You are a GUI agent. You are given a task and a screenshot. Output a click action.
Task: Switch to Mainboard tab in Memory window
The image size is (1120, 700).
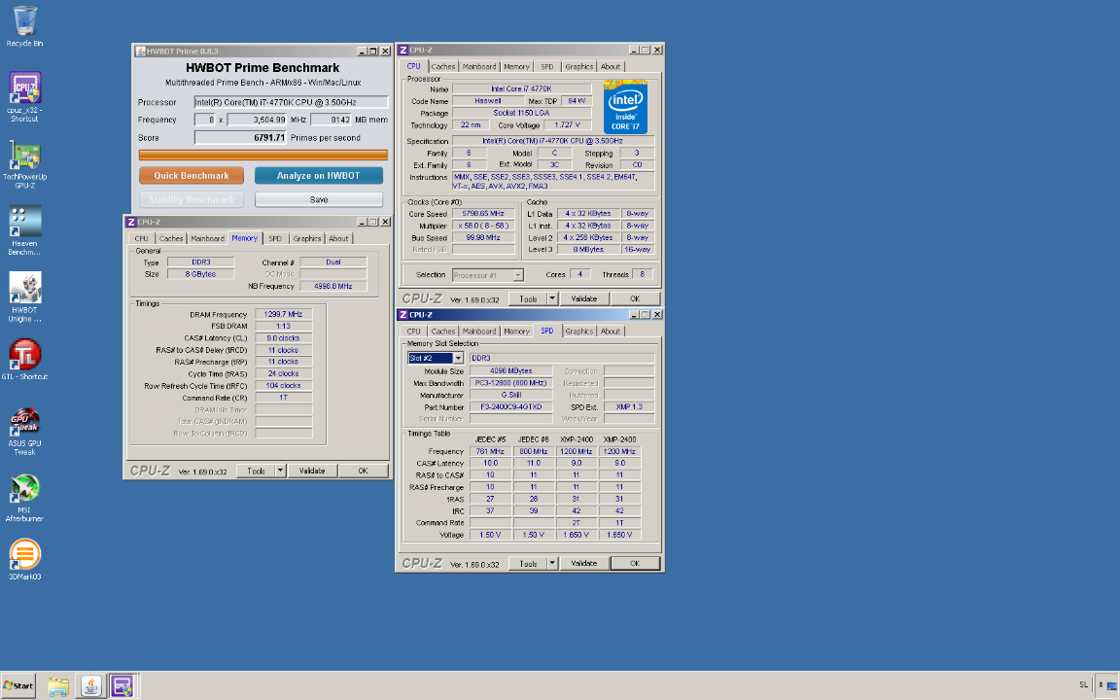(208, 238)
